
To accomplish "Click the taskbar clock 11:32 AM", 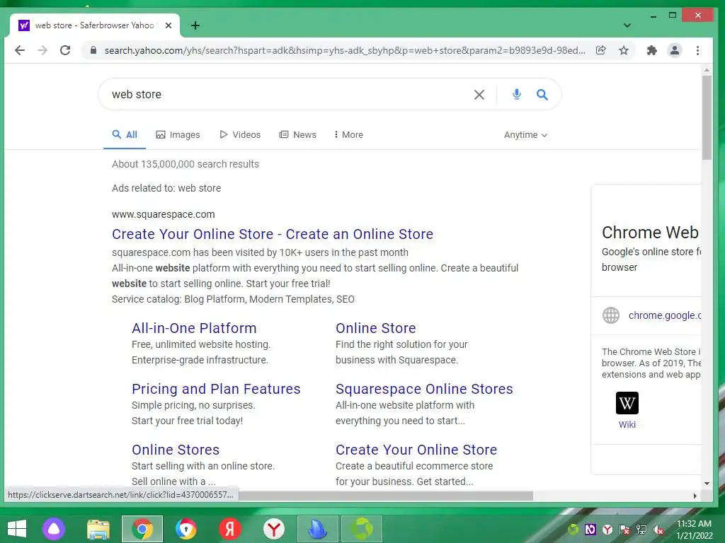I will [694, 524].
